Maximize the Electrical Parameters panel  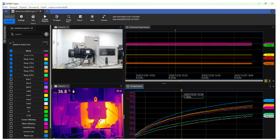[273, 27]
